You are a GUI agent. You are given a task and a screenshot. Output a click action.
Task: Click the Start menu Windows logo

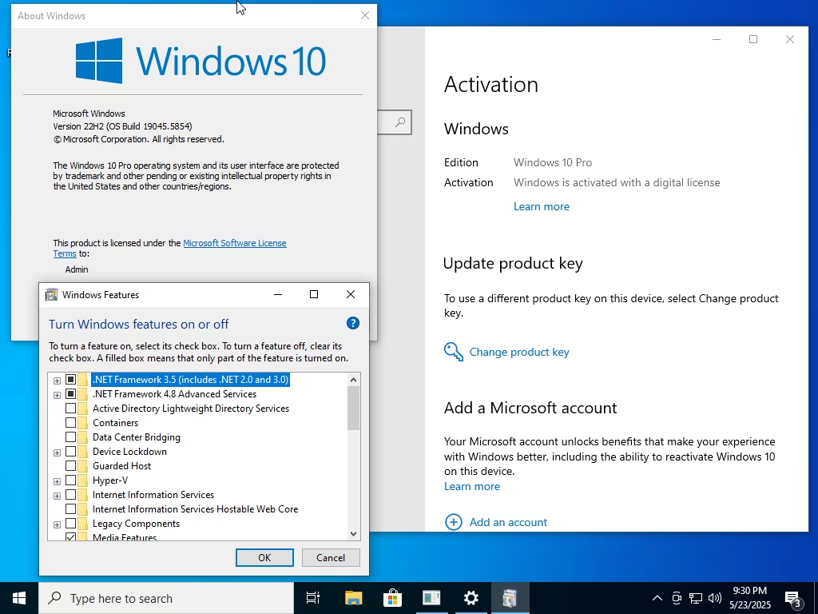19,598
